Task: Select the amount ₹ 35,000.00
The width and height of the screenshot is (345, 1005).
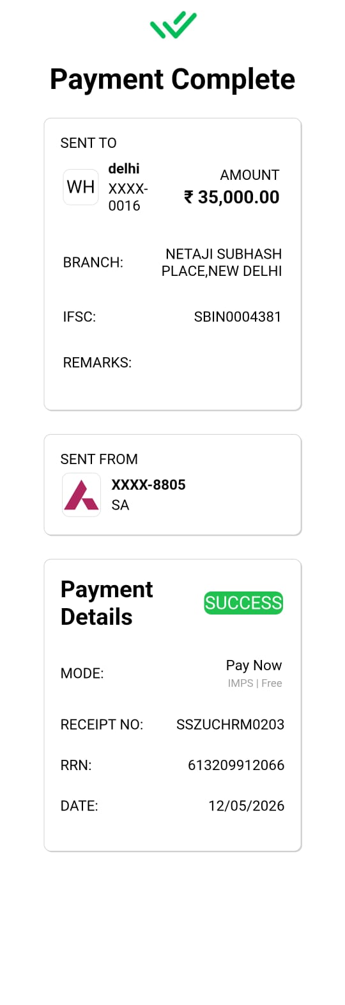Action: 232,197
